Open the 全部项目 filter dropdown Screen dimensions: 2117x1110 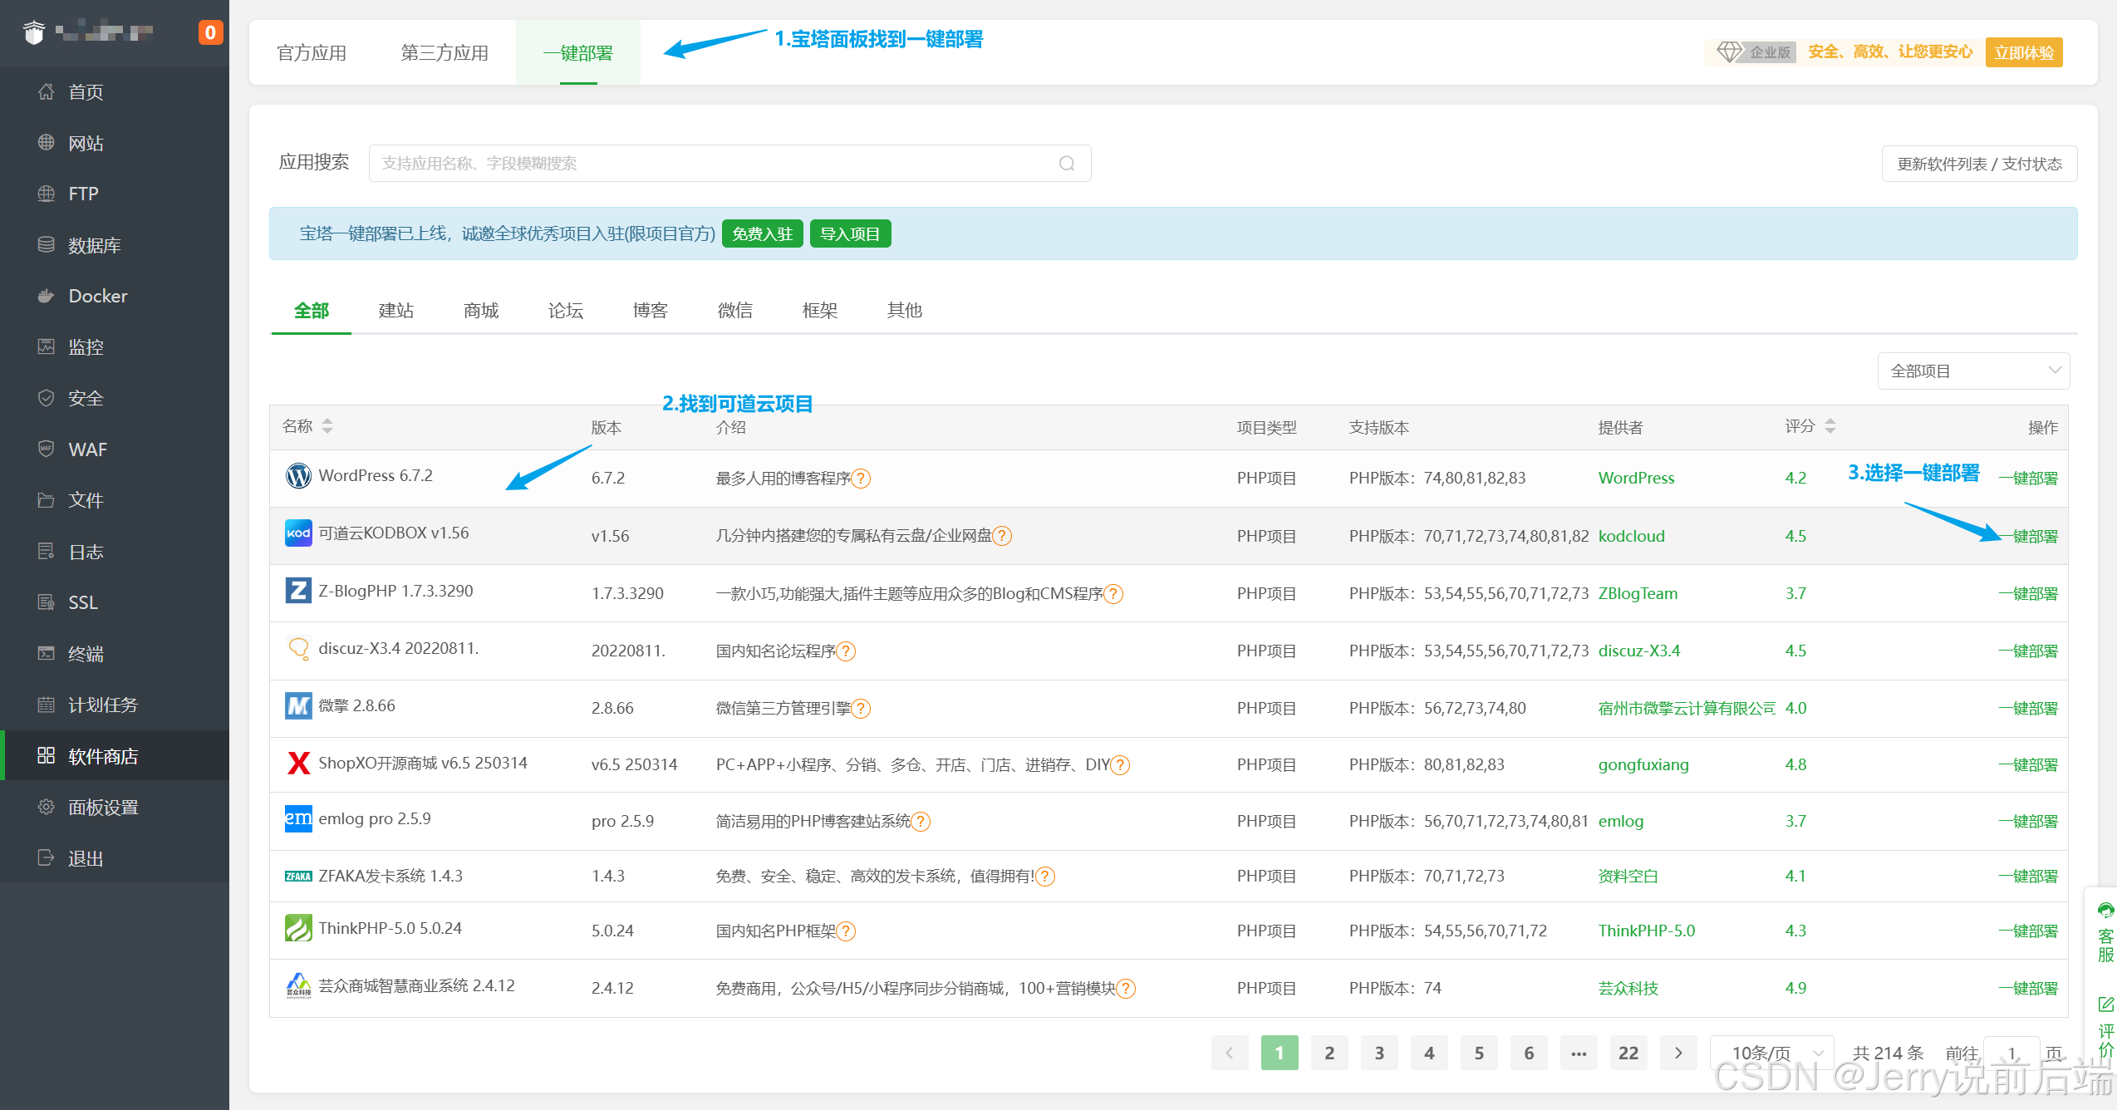(x=1972, y=371)
